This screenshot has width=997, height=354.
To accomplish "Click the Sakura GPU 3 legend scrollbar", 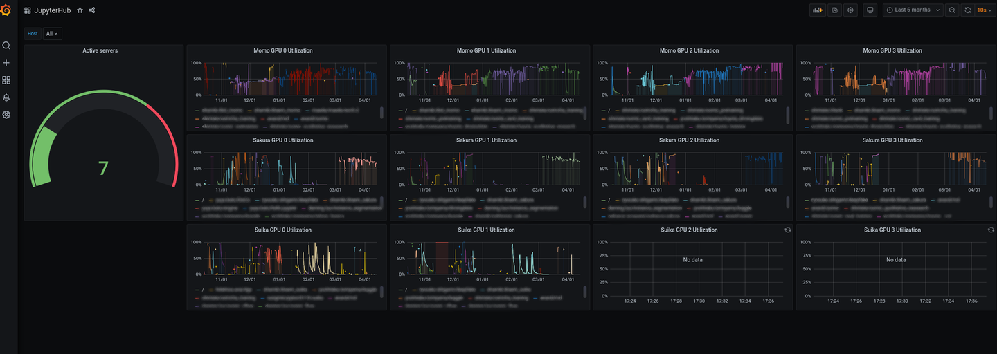I will click(991, 202).
